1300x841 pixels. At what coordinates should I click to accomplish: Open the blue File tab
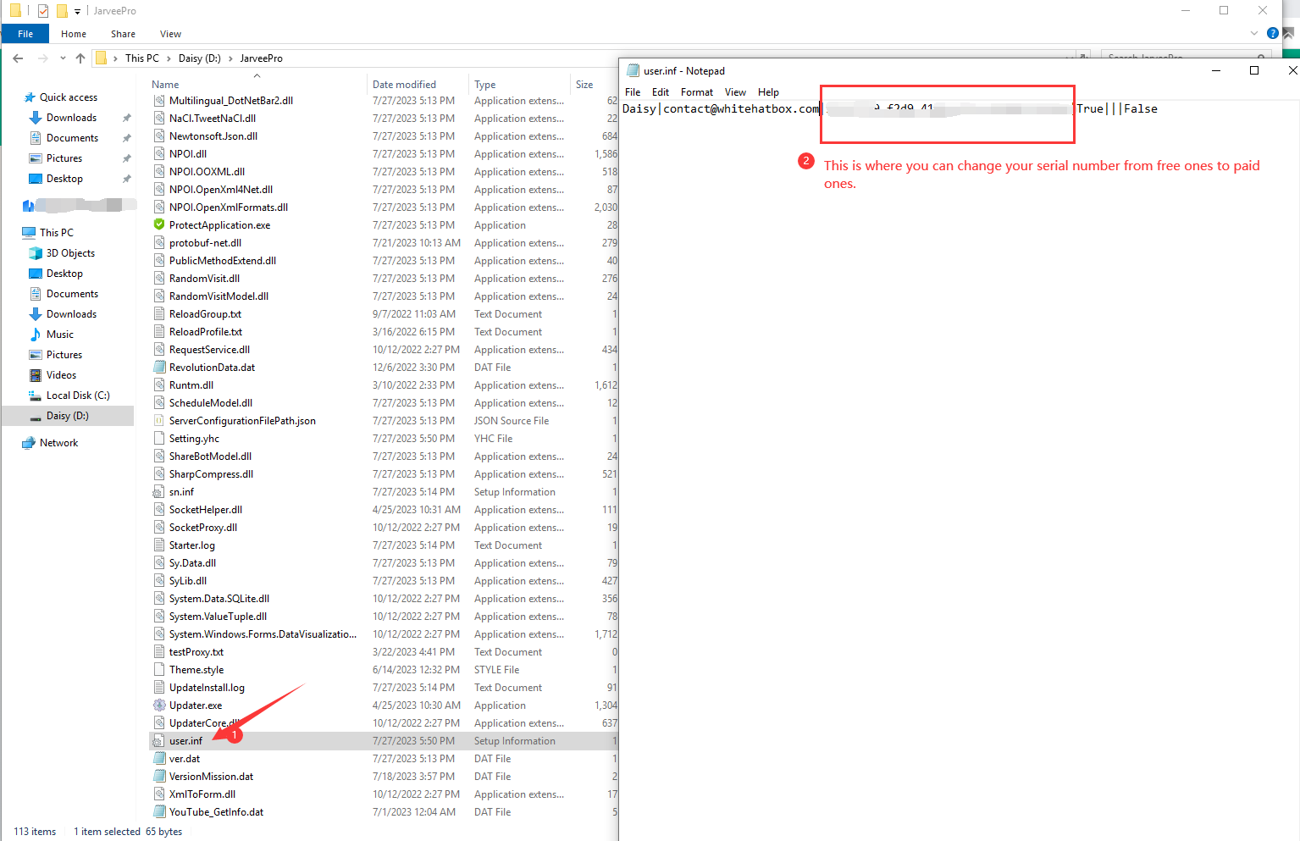[25, 34]
